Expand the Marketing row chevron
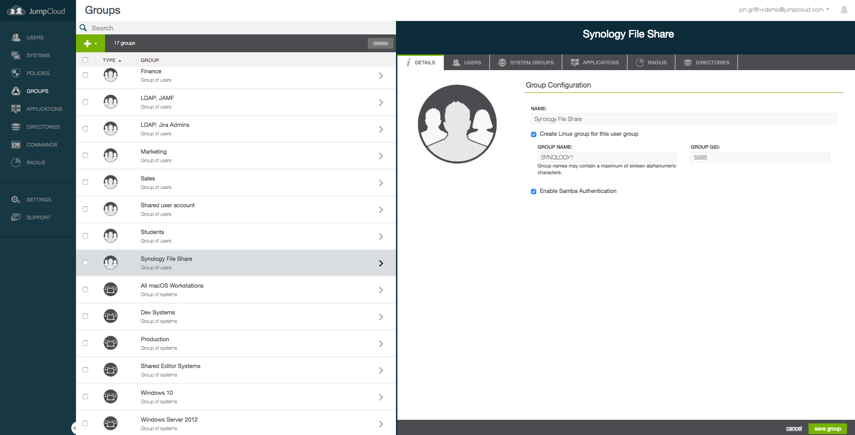The width and height of the screenshot is (855, 435). [x=381, y=156]
